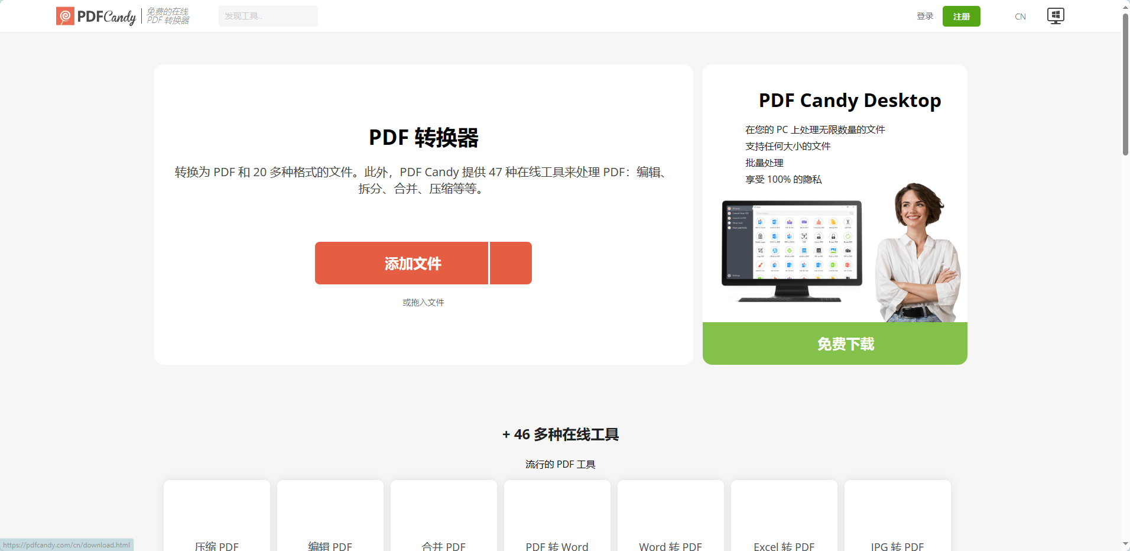
Task: Open the Word 转 PDF tool card
Action: pyautogui.click(x=671, y=516)
